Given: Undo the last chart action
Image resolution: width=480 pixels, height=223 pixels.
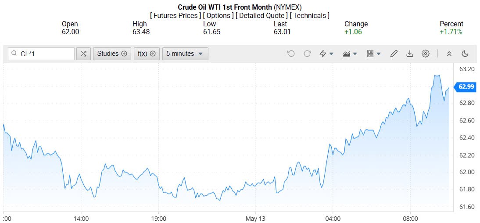Looking at the screenshot, I should point(291,54).
